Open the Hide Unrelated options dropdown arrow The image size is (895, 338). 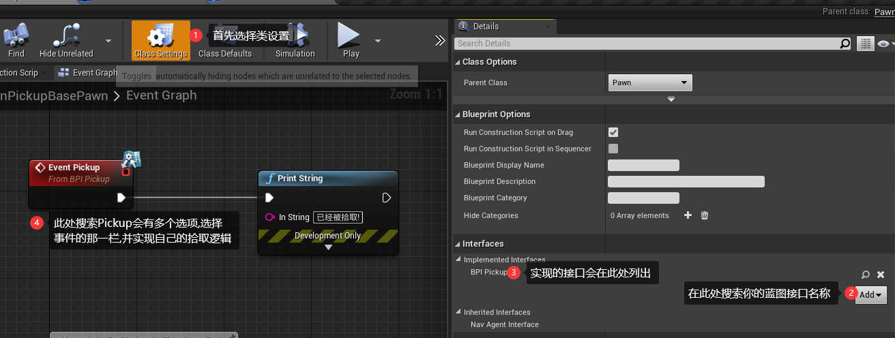108,40
